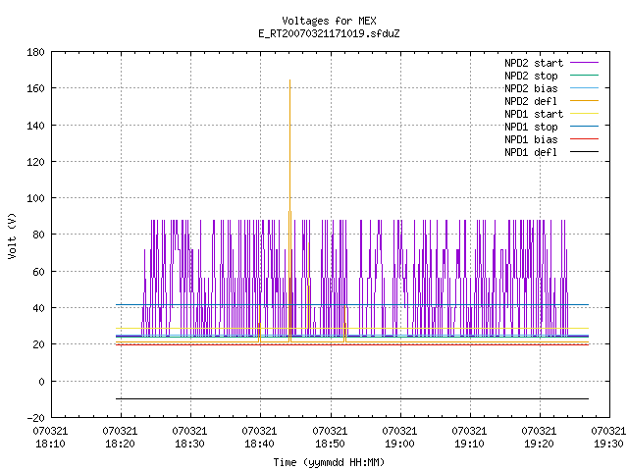The width and height of the screenshot is (628, 471).
Task: Click the 'NPD2 bias' legend label
Action: (x=531, y=88)
